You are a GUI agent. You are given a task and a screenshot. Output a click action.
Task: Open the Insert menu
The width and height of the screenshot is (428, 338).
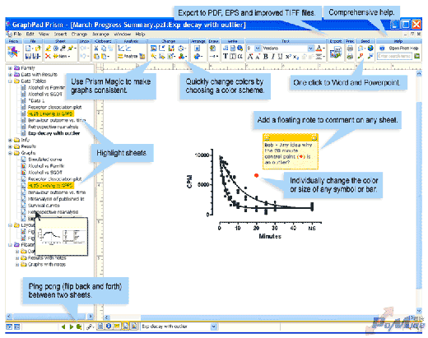point(60,34)
